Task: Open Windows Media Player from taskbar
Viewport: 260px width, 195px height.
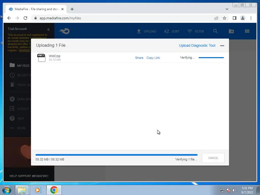Action: click(38, 190)
